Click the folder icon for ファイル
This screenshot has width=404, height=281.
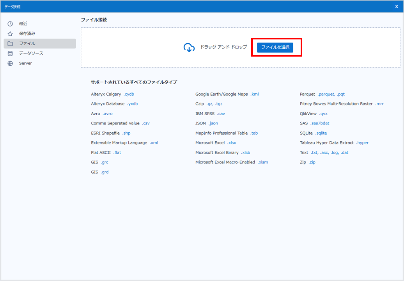coord(10,44)
